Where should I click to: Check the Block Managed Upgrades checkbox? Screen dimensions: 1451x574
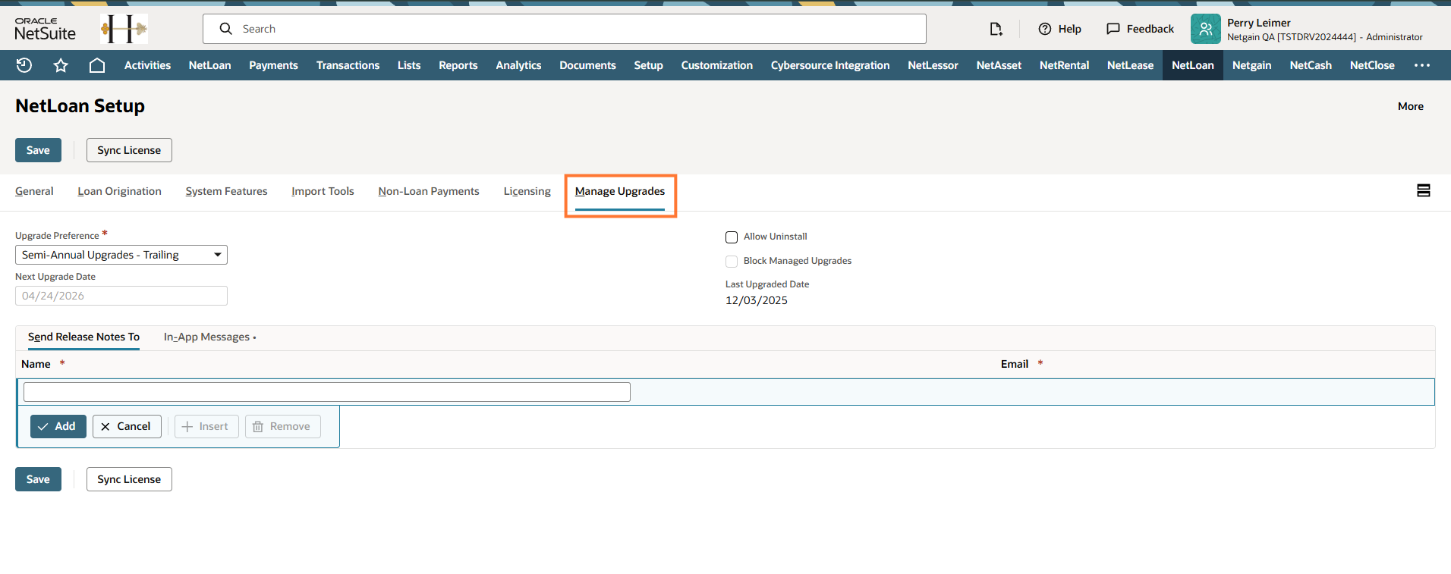(x=732, y=262)
